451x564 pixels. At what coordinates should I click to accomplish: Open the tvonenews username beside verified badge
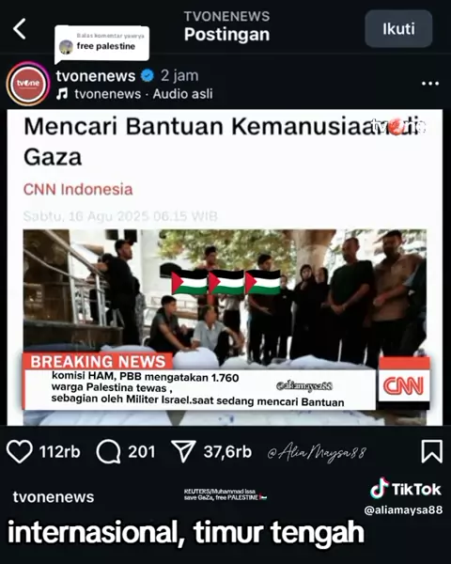96,76
